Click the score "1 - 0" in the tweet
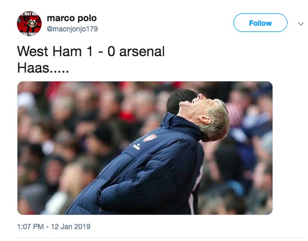The image size is (308, 241). point(100,51)
